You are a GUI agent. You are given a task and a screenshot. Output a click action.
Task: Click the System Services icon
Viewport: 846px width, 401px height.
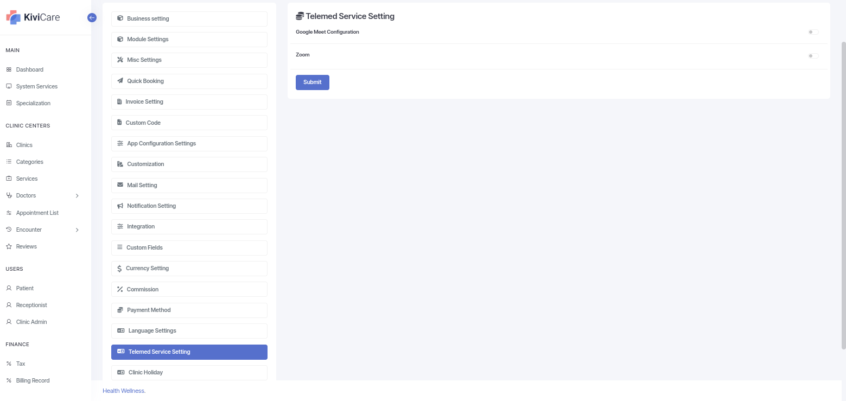tap(9, 86)
